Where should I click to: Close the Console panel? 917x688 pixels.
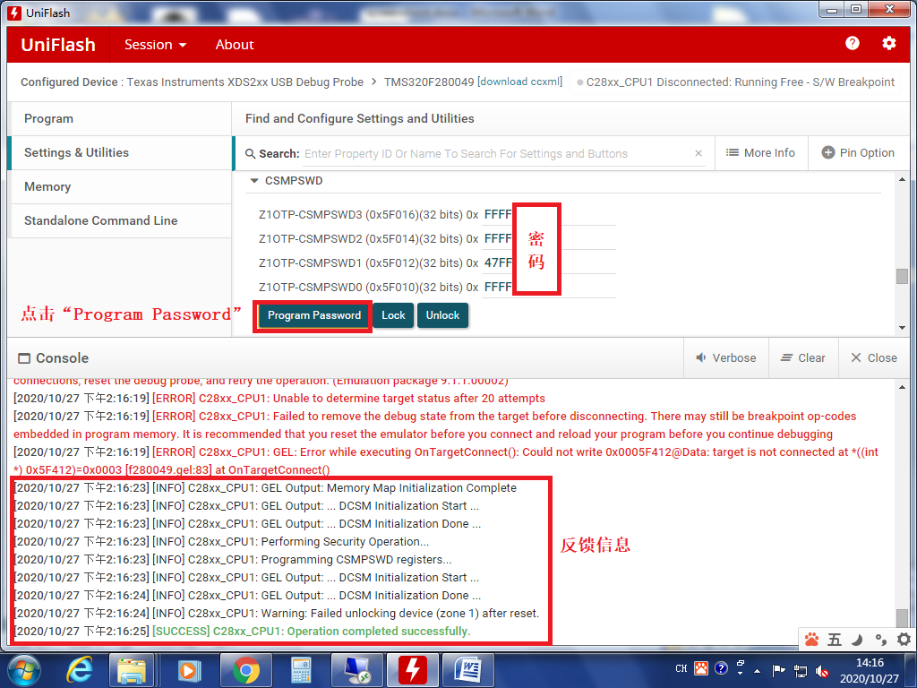874,357
